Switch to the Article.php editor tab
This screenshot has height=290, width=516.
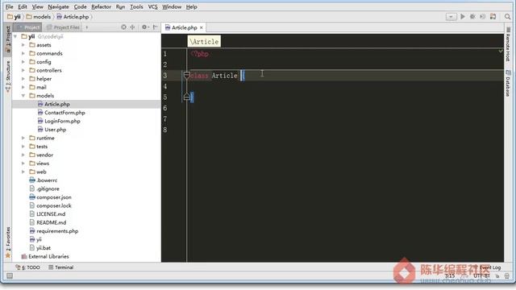(x=184, y=27)
